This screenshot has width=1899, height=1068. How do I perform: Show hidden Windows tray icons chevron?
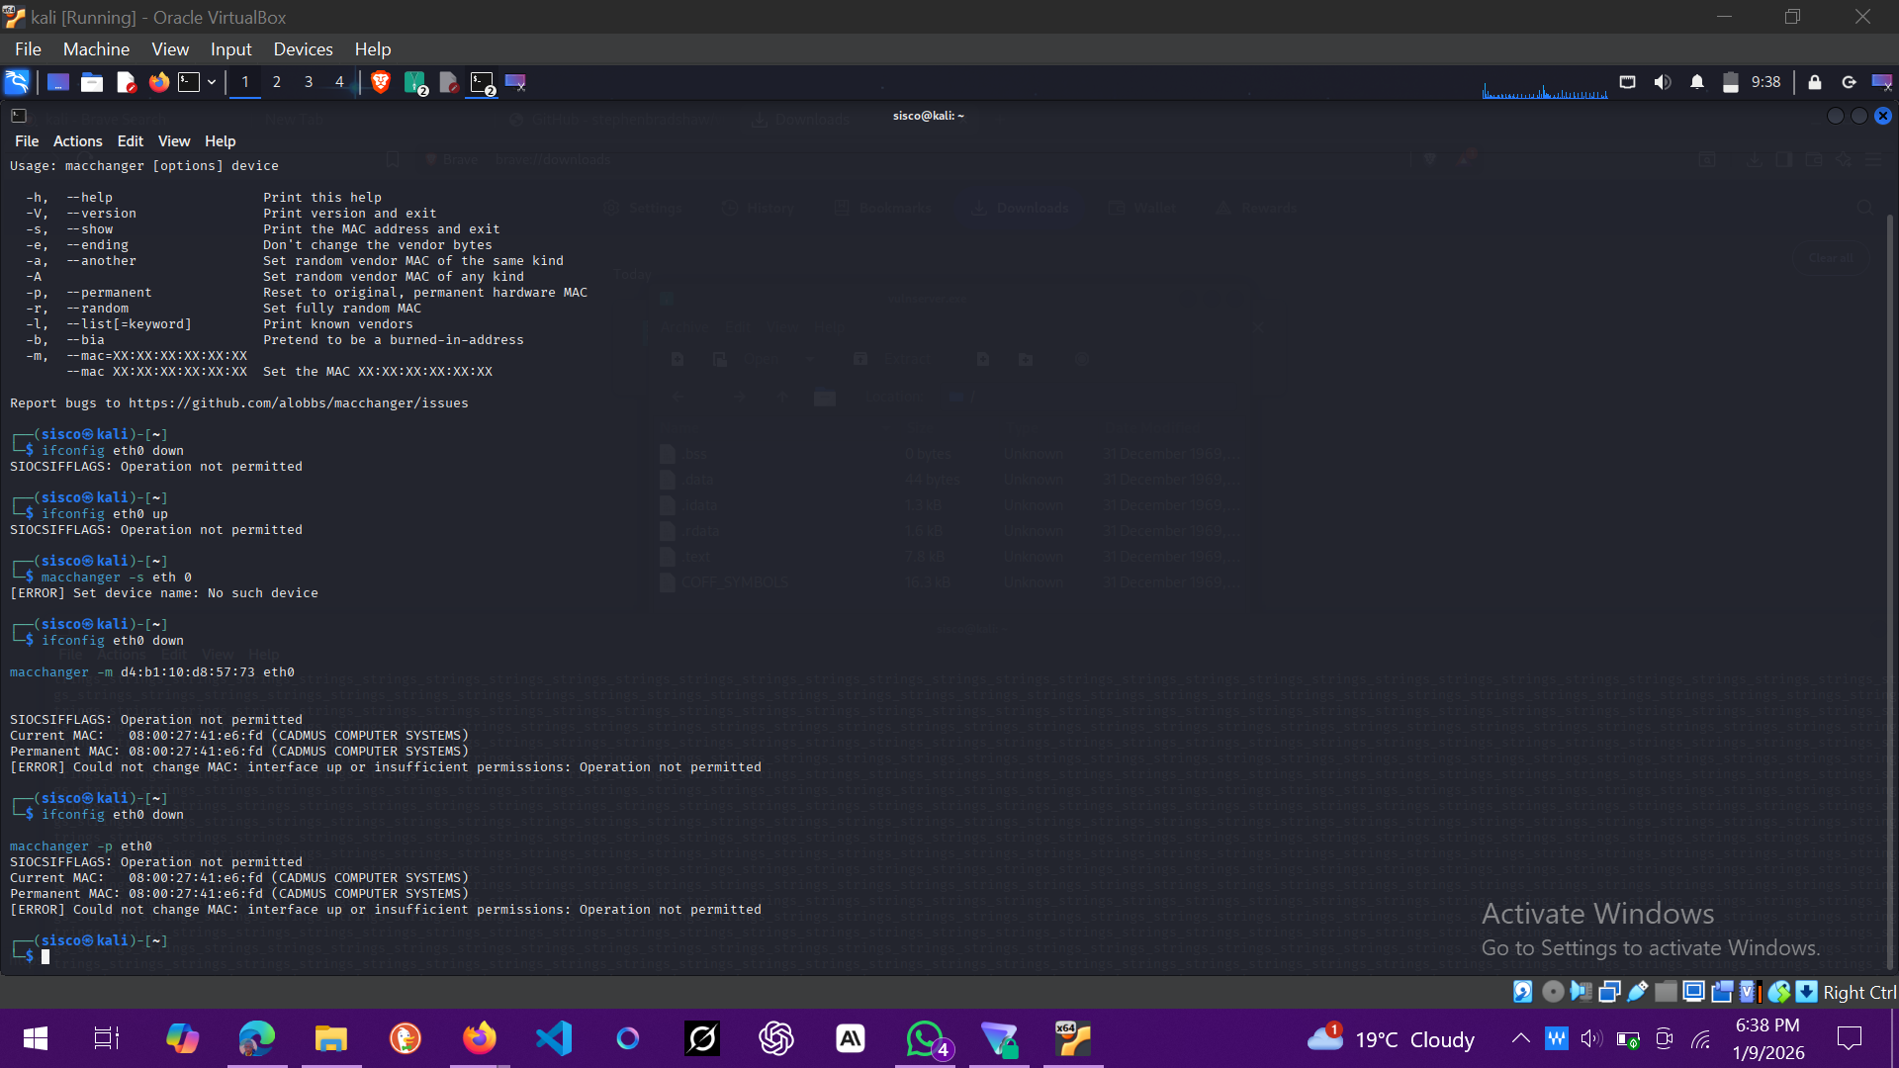point(1520,1038)
